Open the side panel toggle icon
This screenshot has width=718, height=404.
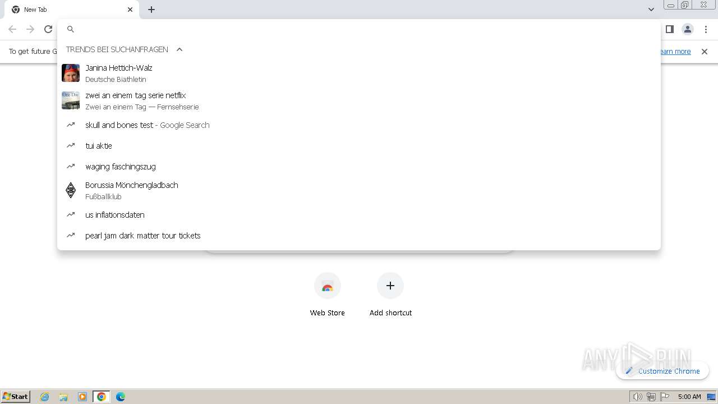(x=669, y=29)
